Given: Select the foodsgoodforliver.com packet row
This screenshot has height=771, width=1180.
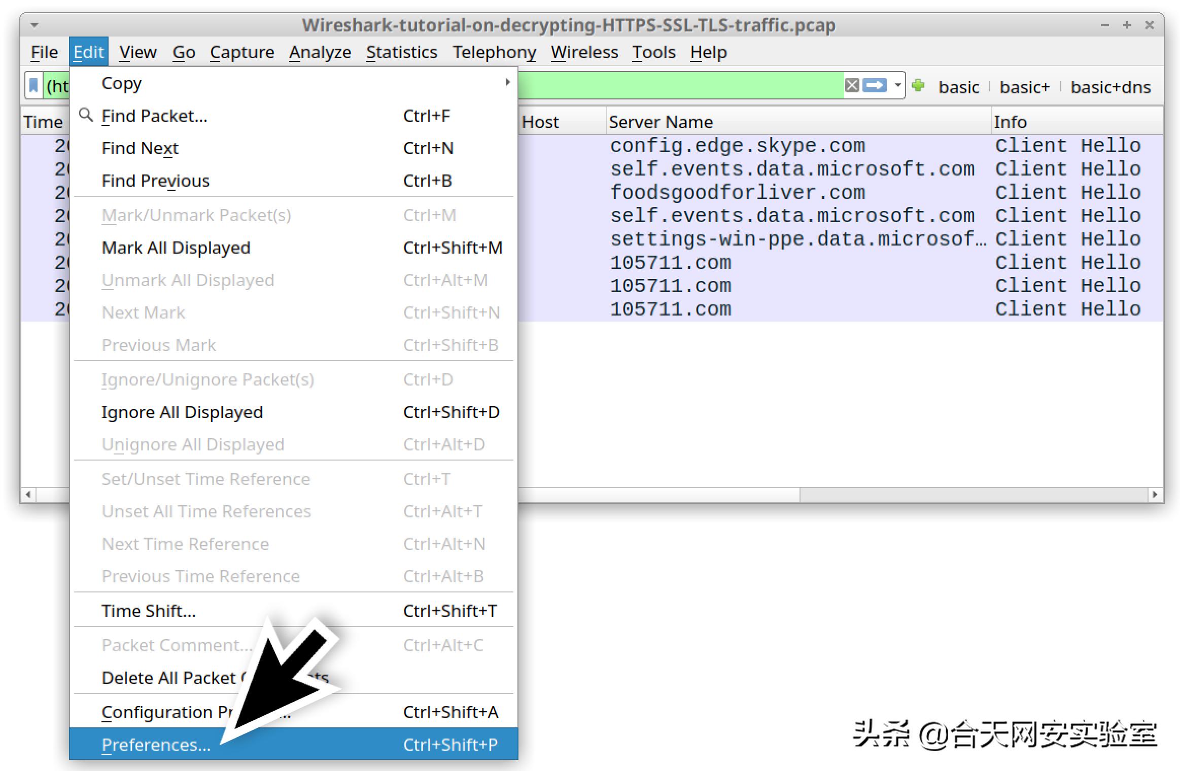Looking at the screenshot, I should [737, 192].
